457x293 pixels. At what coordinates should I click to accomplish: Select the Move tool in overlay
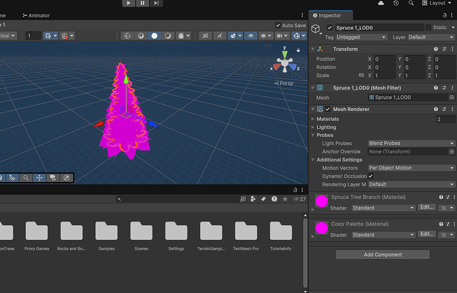[x=39, y=178]
